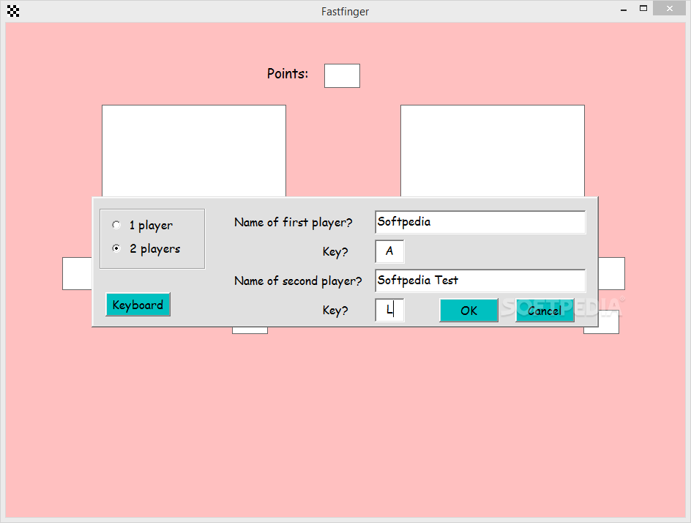Click the Keyboard button
The width and height of the screenshot is (691, 523).
tap(138, 305)
